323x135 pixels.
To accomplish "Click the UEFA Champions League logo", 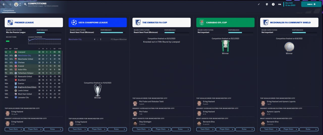I will pos(74,22).
